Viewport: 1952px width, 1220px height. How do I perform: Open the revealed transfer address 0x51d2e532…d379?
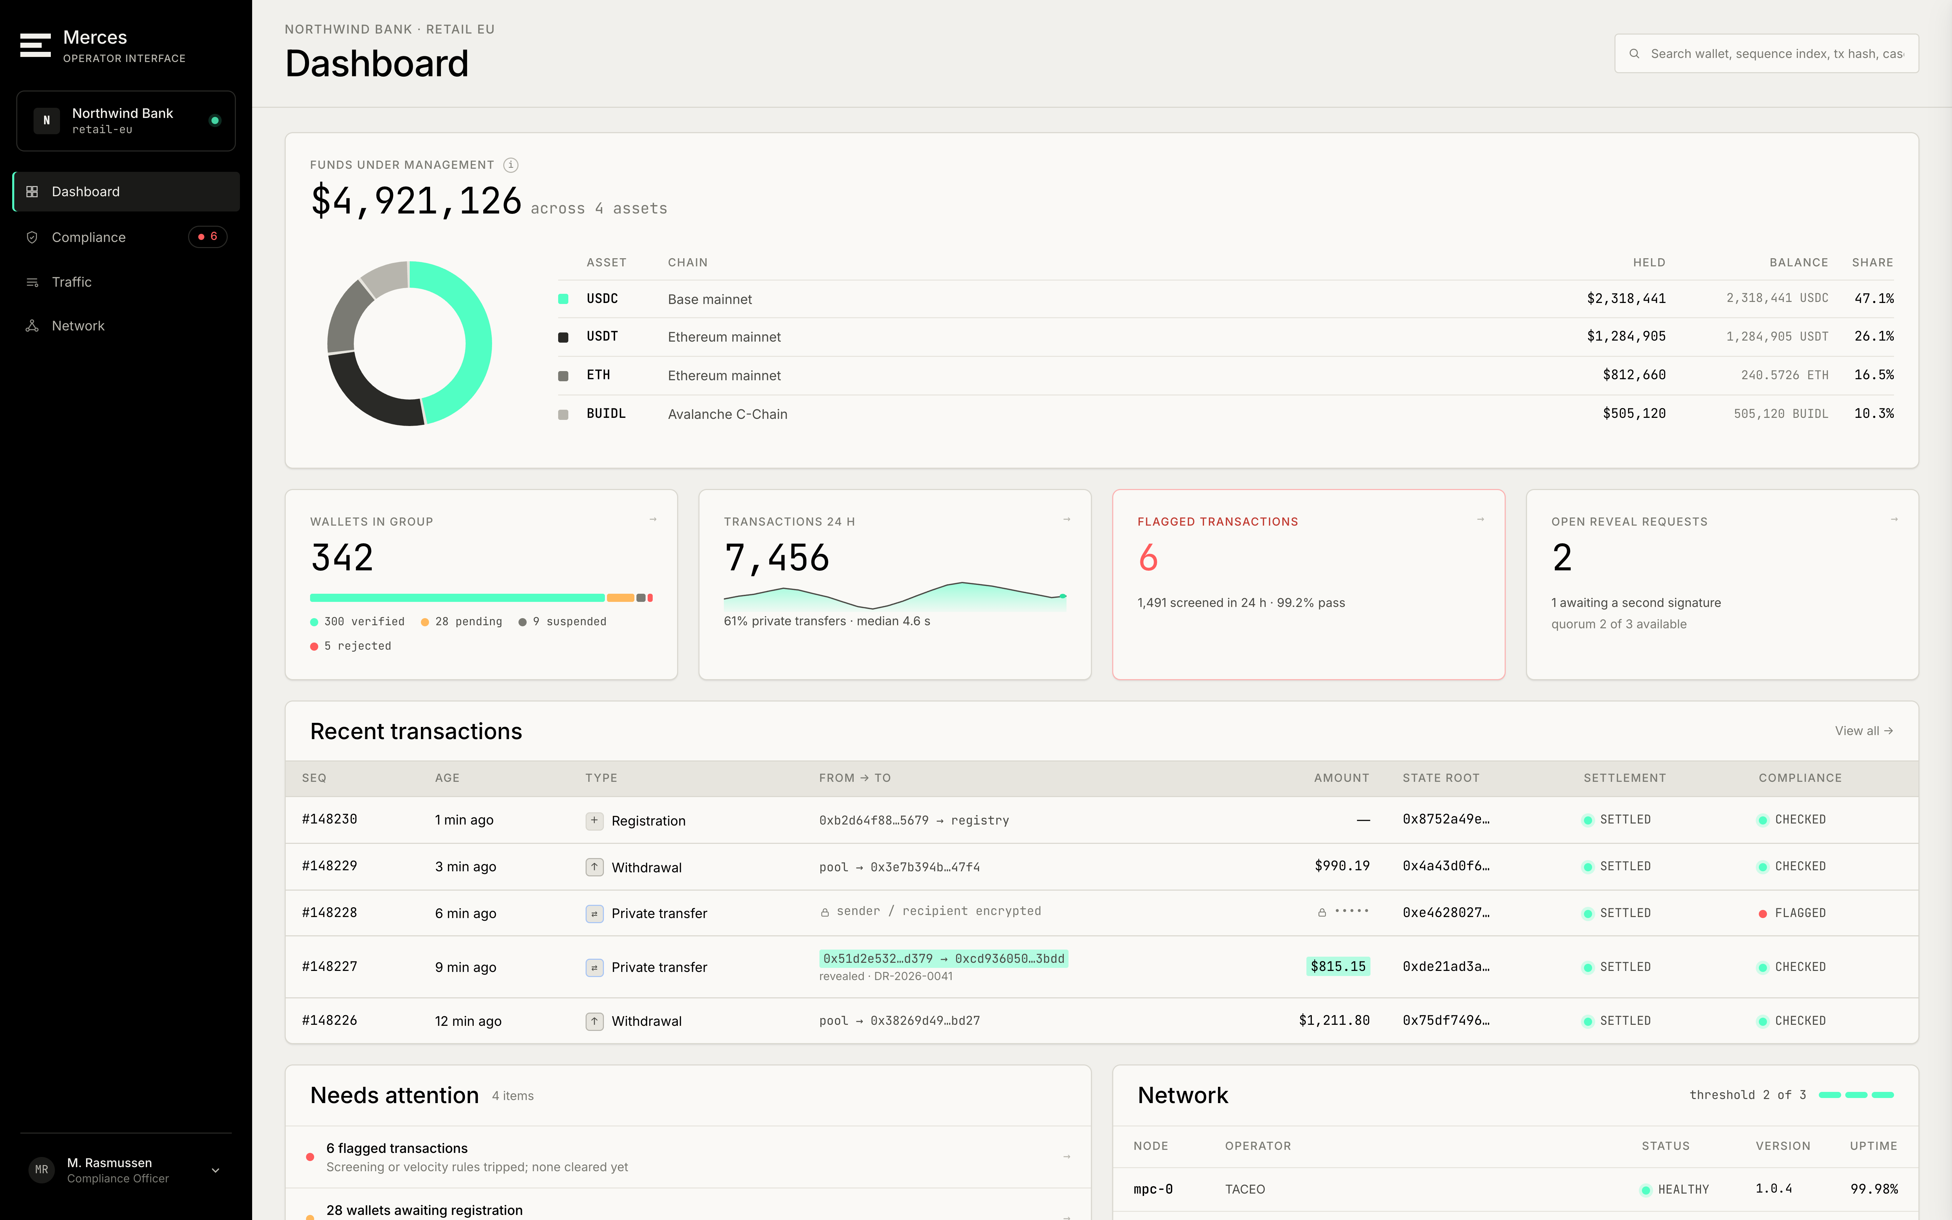point(878,959)
